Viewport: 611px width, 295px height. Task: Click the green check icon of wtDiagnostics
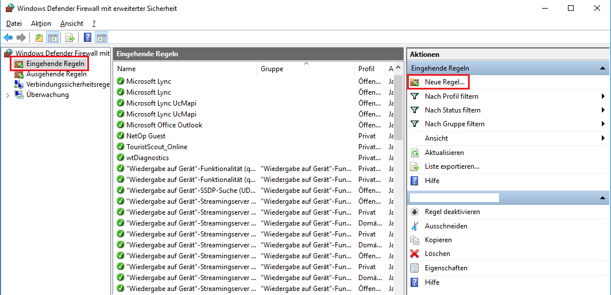[121, 158]
